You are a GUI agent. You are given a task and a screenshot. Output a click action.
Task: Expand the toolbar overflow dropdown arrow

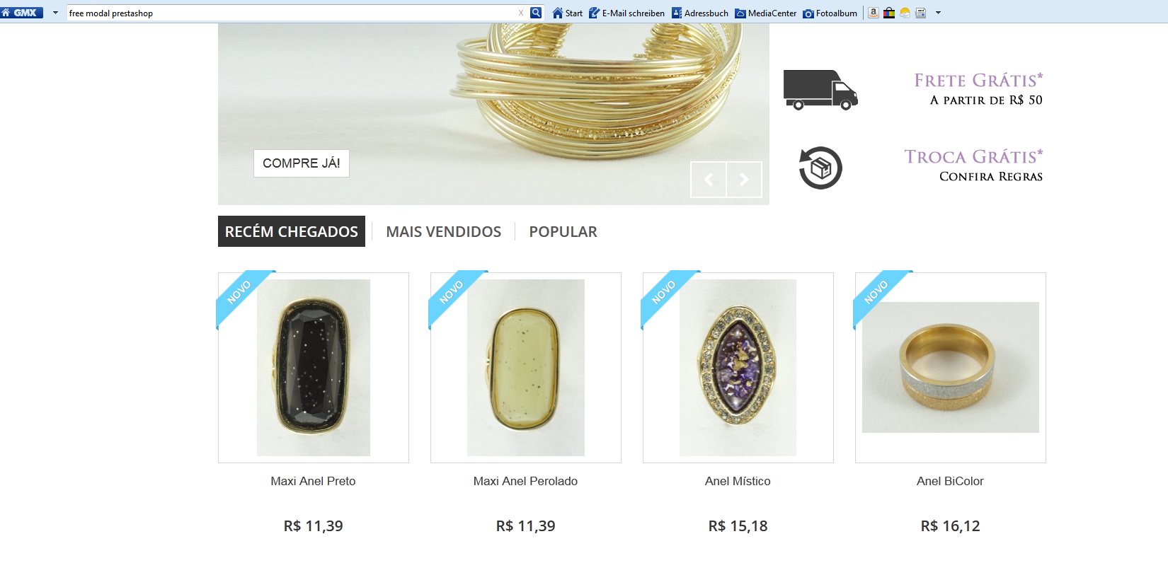point(938,13)
